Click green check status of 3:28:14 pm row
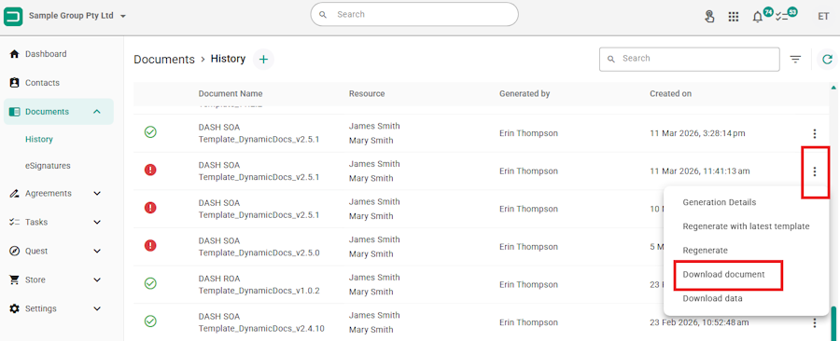 tap(150, 132)
